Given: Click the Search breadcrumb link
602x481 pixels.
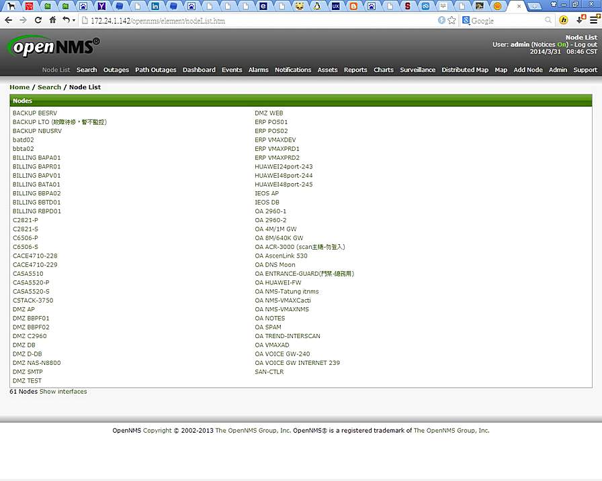Looking at the screenshot, I should click(49, 87).
